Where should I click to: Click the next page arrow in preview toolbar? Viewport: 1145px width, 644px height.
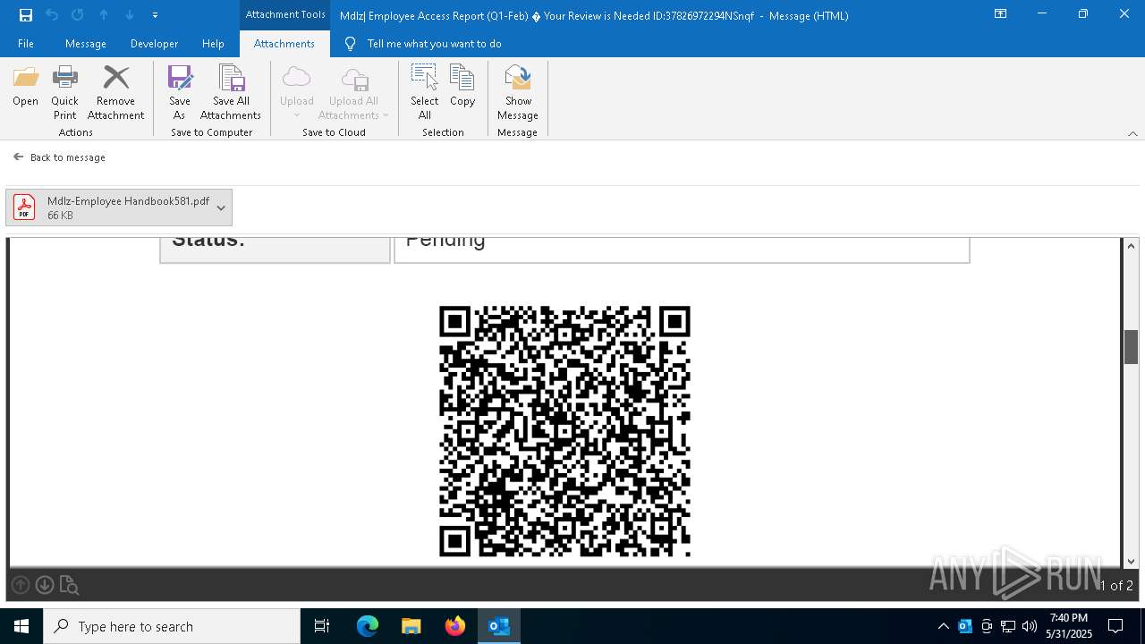[45, 585]
